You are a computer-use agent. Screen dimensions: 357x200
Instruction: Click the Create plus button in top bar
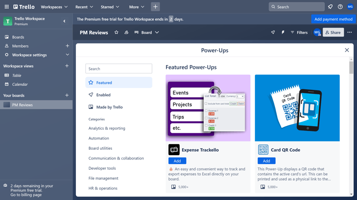155,7
